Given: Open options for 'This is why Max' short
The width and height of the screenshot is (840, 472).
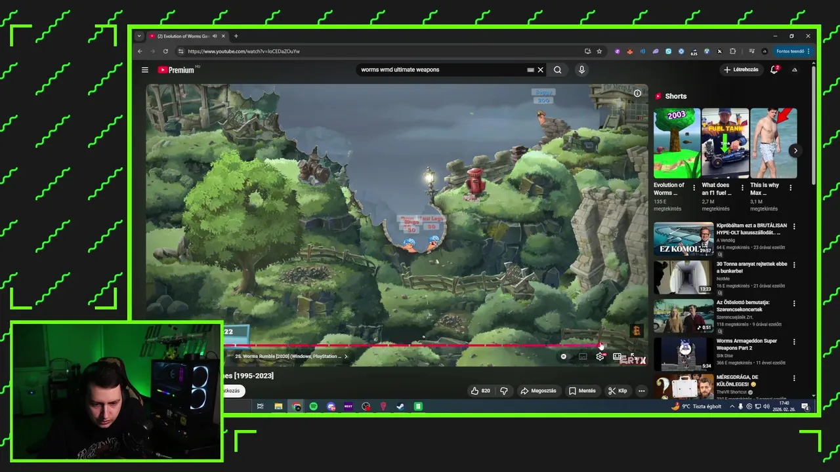Looking at the screenshot, I should [790, 187].
